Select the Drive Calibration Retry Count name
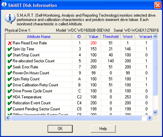Viewport: 163px width, 137px height. pyautogui.click(x=35, y=85)
